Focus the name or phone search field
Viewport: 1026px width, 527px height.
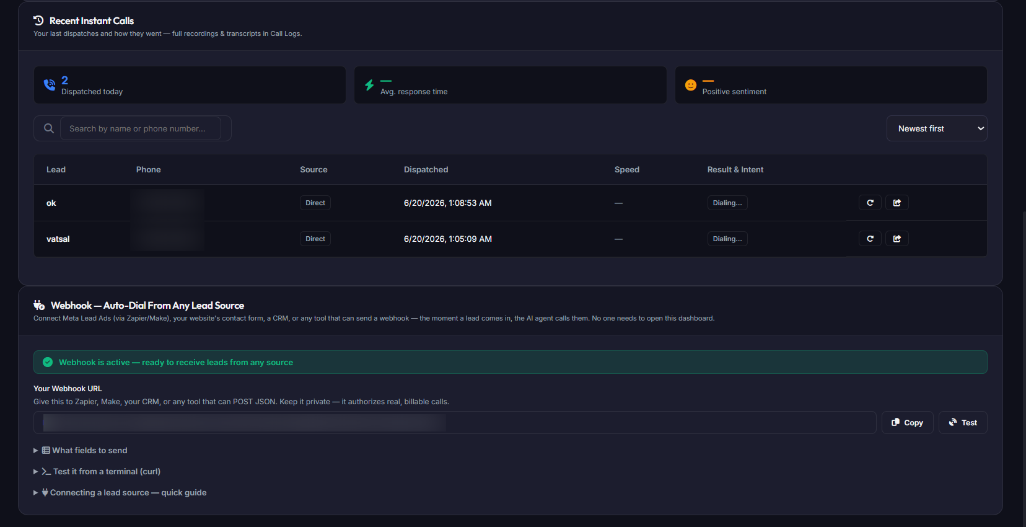[x=141, y=128]
